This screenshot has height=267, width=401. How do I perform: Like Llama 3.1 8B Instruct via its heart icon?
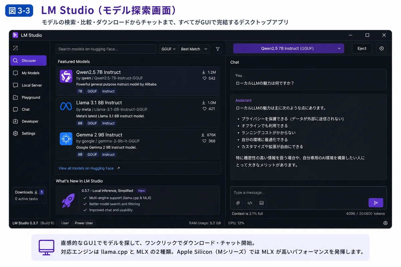[x=205, y=109]
